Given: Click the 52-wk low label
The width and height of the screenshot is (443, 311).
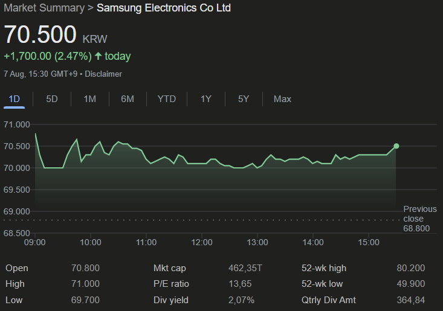Looking at the screenshot, I should pos(322,284).
